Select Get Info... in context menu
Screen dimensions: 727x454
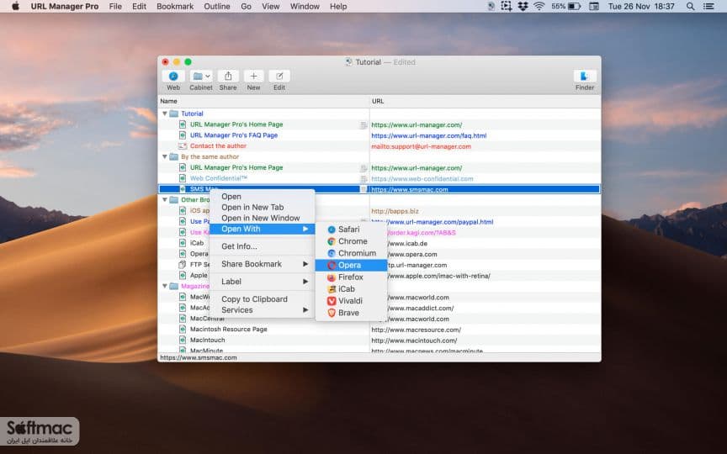pyautogui.click(x=262, y=246)
